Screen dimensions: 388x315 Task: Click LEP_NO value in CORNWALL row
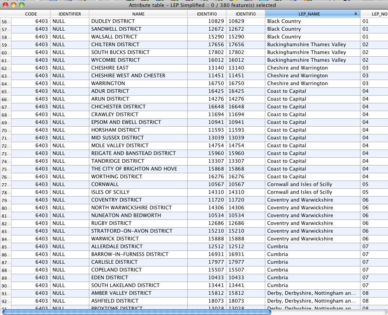(x=365, y=184)
